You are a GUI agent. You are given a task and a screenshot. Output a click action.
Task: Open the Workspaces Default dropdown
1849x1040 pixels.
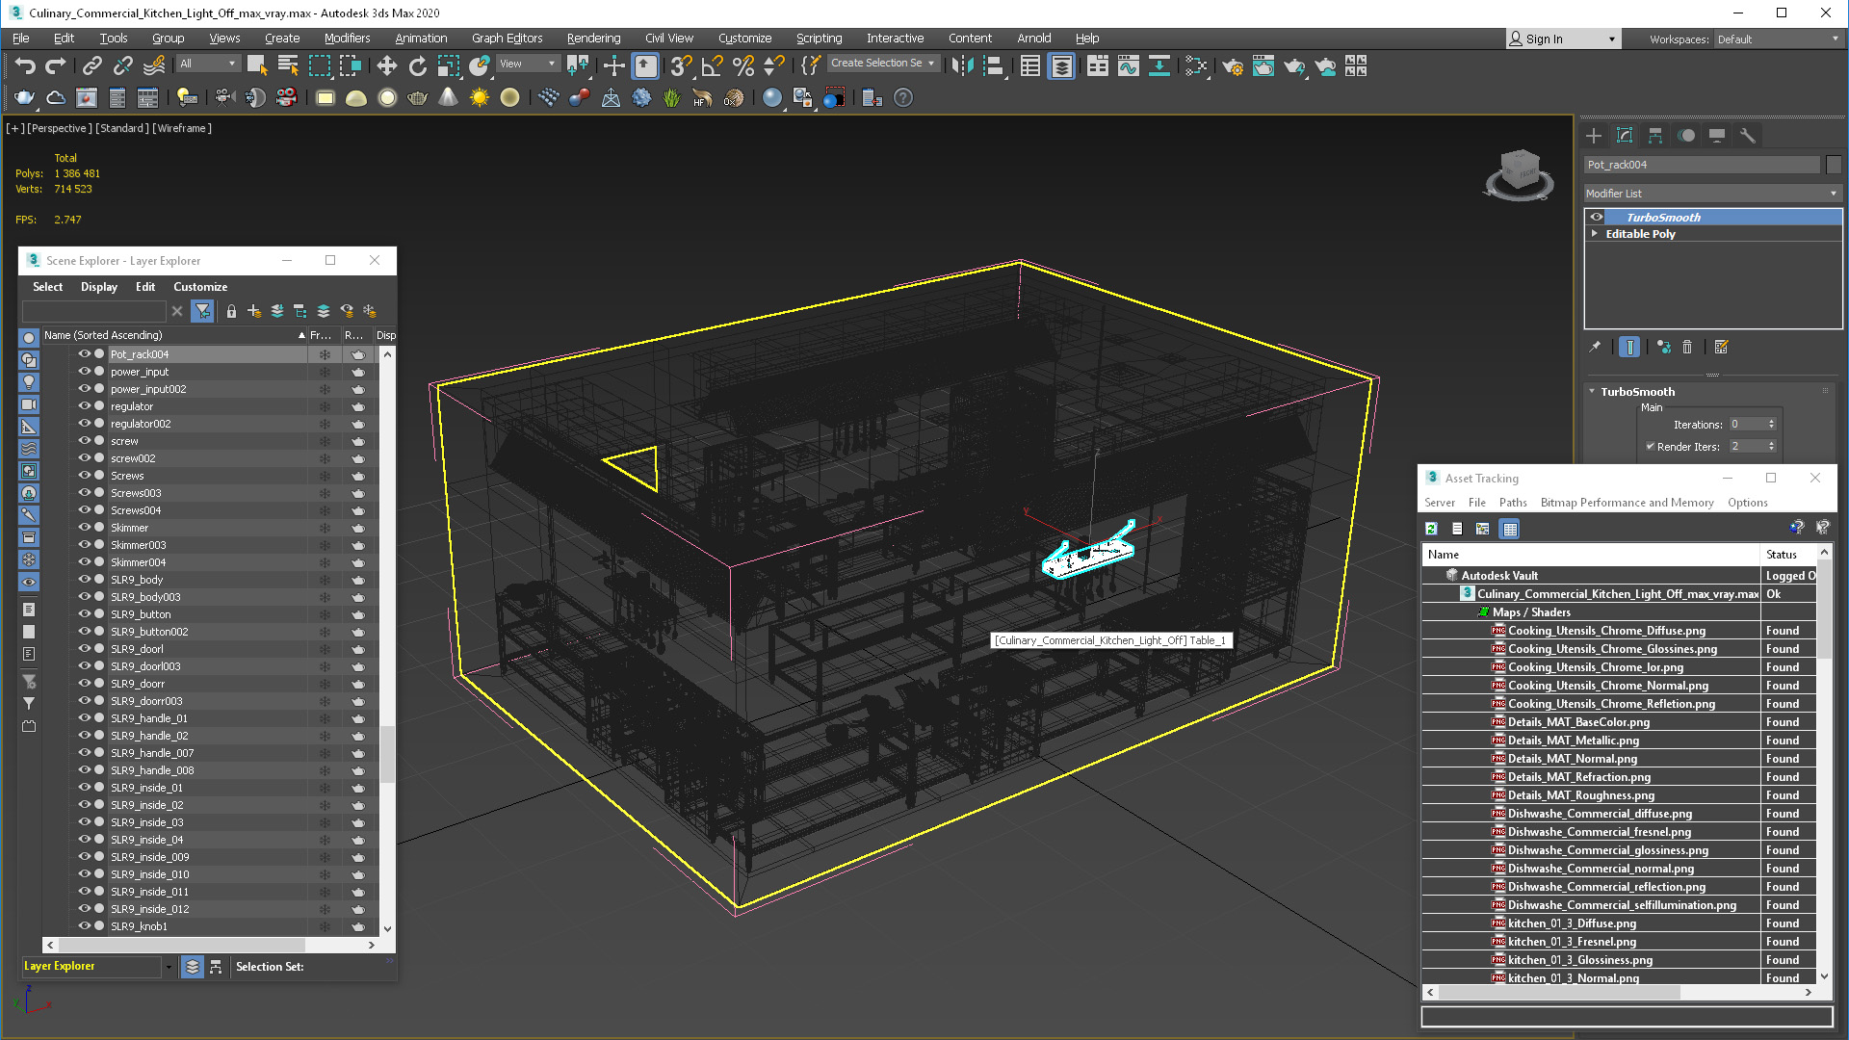coord(1778,39)
